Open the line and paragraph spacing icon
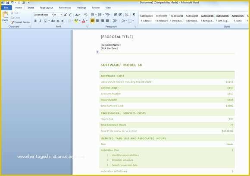This screenshot has width=250, height=176. point(114,21)
